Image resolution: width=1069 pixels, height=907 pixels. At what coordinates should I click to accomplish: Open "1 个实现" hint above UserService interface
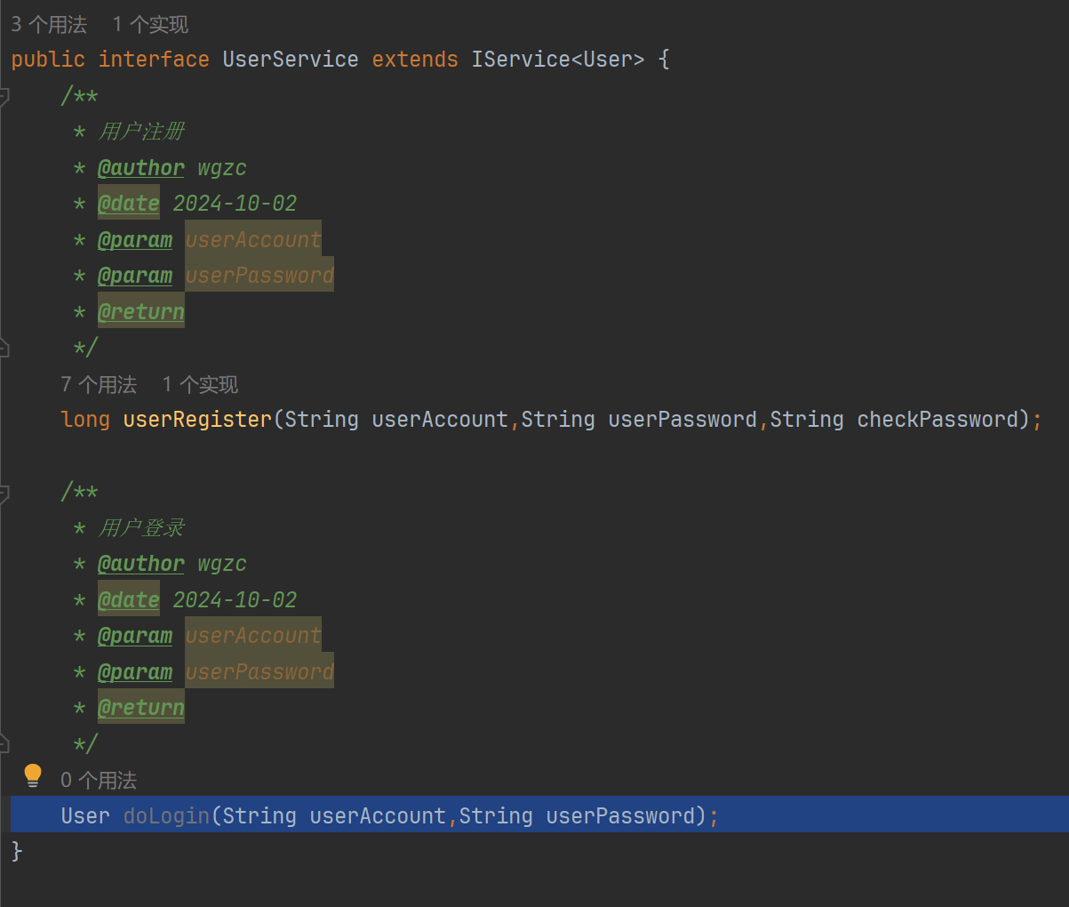(x=150, y=24)
